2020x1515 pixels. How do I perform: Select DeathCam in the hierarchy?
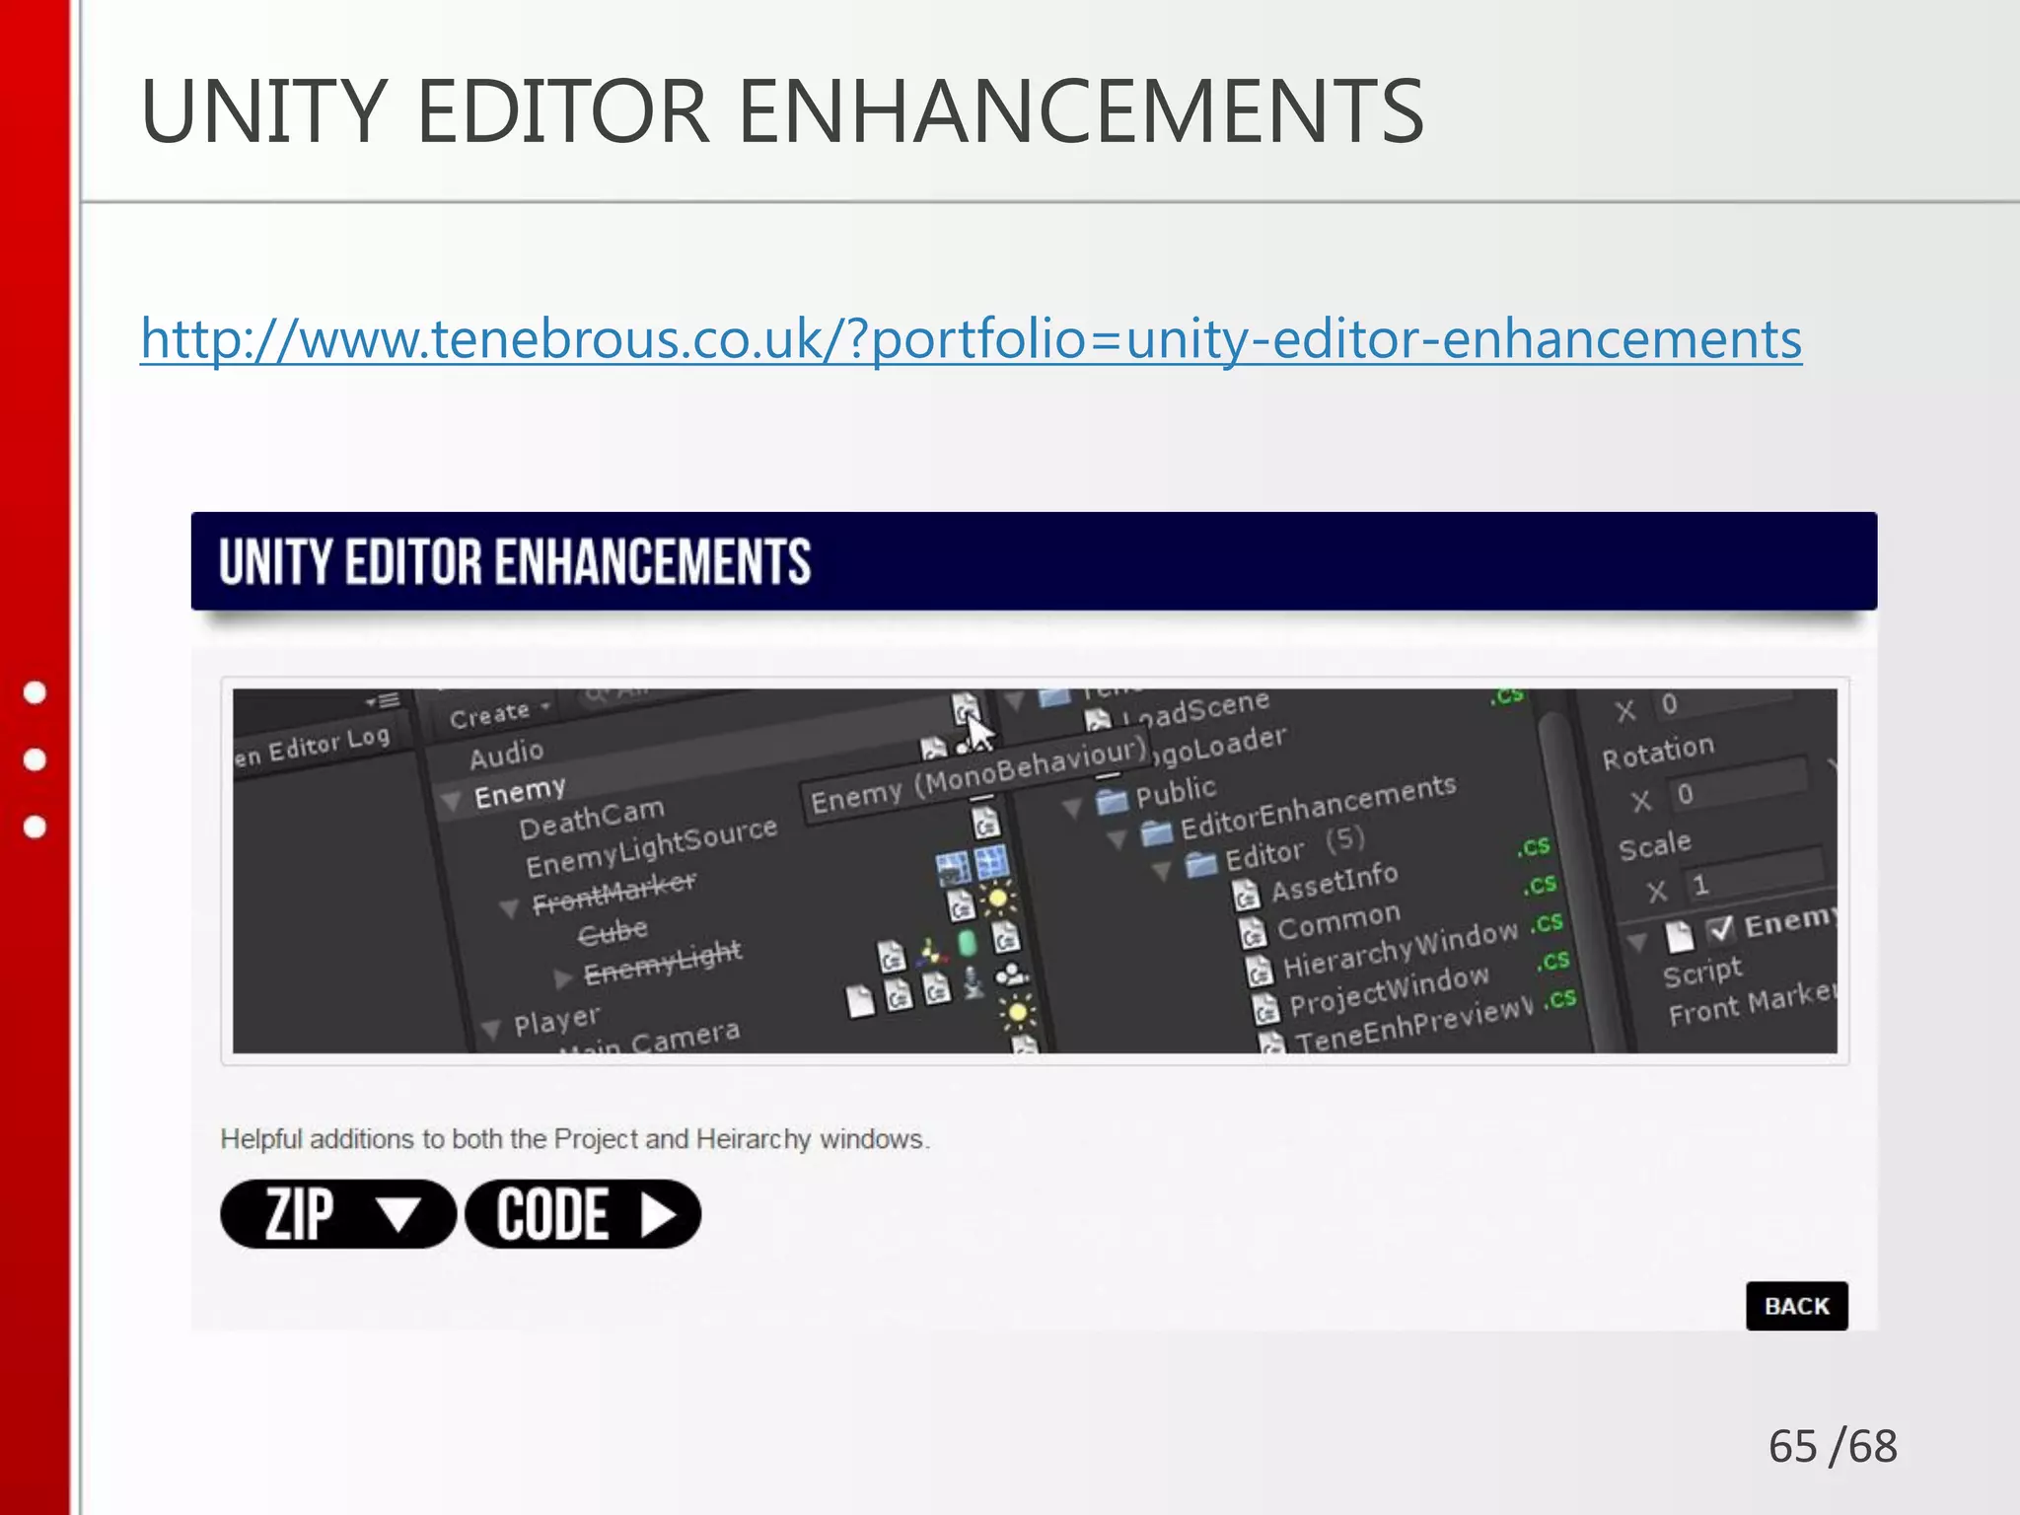click(x=592, y=817)
